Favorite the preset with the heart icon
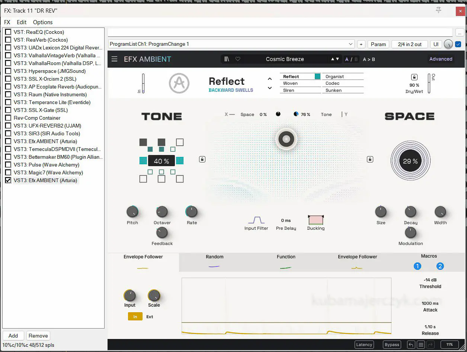Image resolution: width=467 pixels, height=352 pixels. tap(238, 59)
